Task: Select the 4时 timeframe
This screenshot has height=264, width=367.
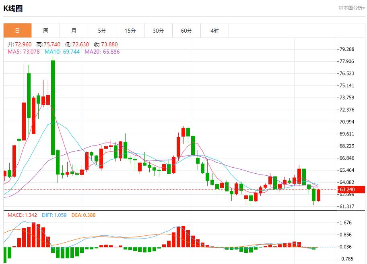Action: [x=215, y=30]
